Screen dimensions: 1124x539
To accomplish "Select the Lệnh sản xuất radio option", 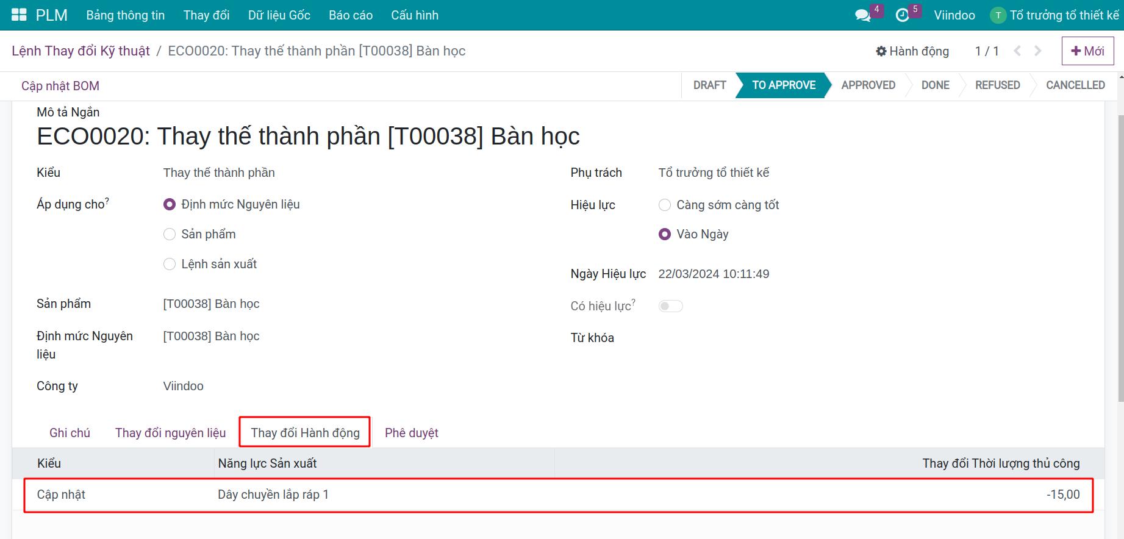I will [x=170, y=264].
